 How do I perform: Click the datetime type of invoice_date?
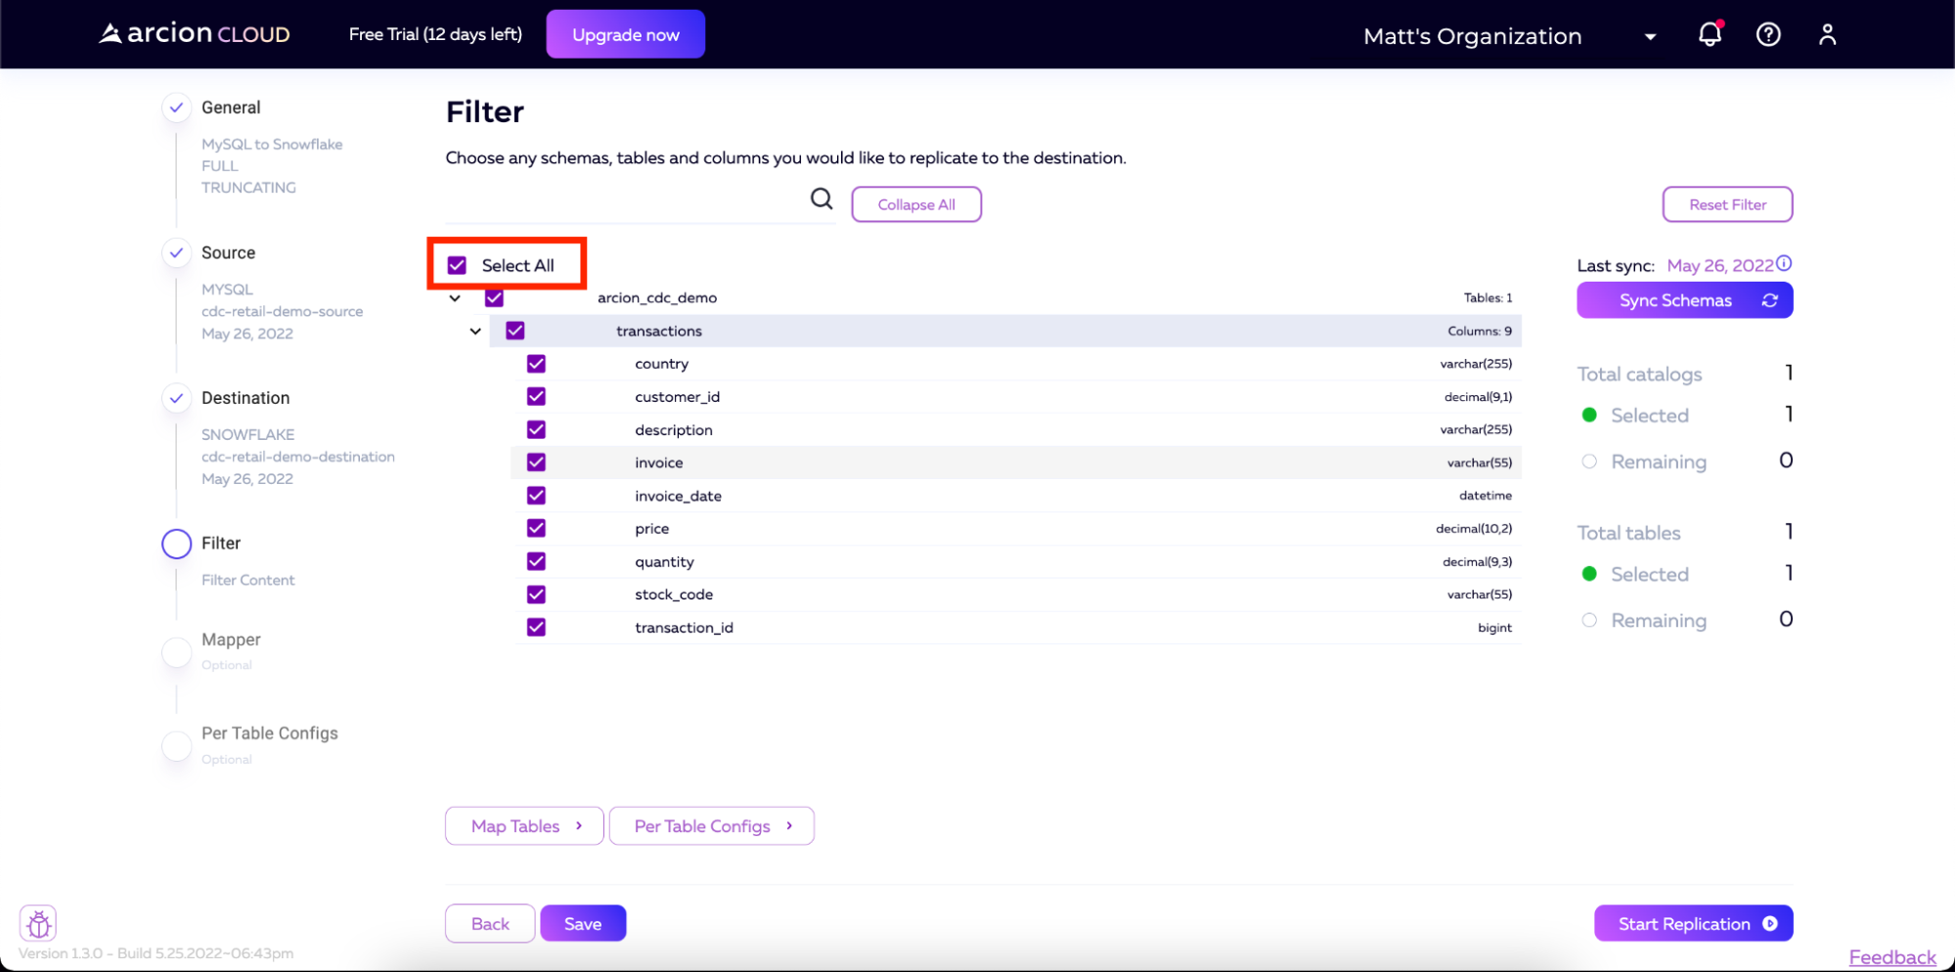point(1486,496)
